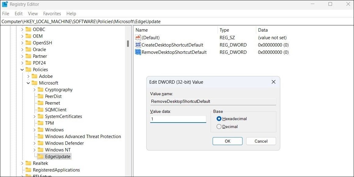354x177 pixels.
Task: Click the Realtek folder icon
Action: click(x=28, y=163)
